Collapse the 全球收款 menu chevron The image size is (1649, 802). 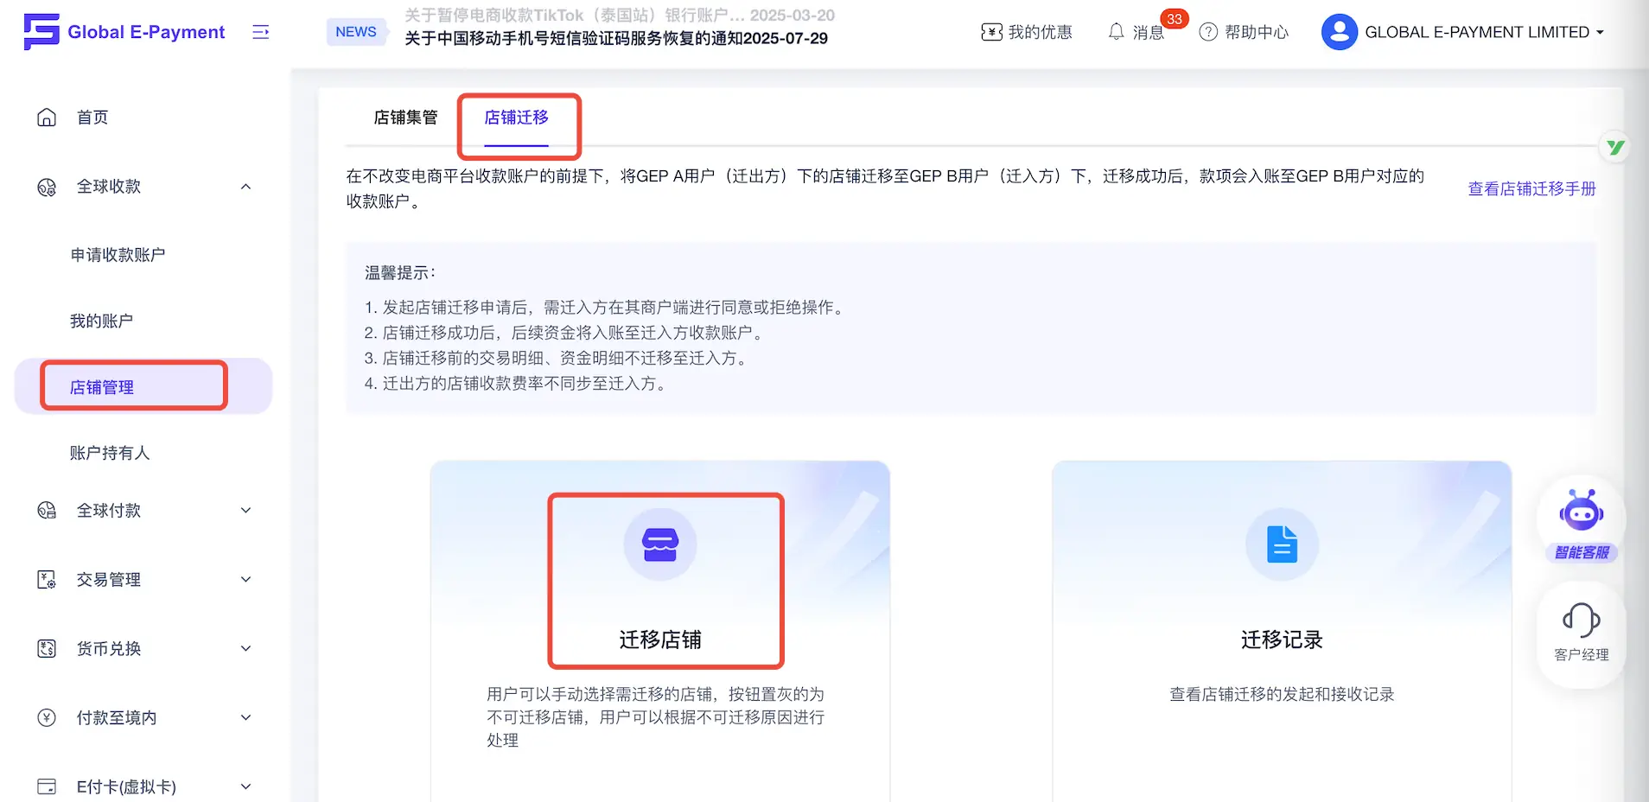point(246,187)
